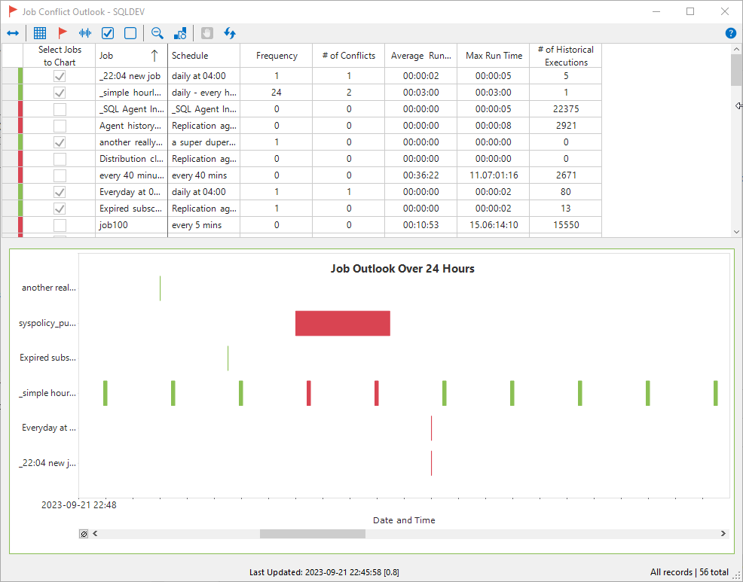
Task: Click the chart's horizontal scrollbar thumb
Action: pyautogui.click(x=312, y=534)
